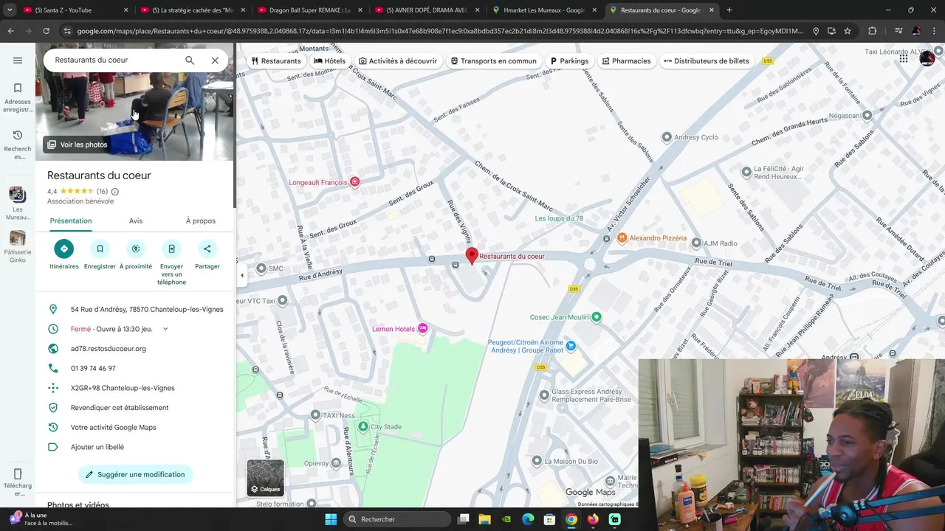Open the Windows Start menu
This screenshot has width=945, height=531.
pyautogui.click(x=331, y=519)
